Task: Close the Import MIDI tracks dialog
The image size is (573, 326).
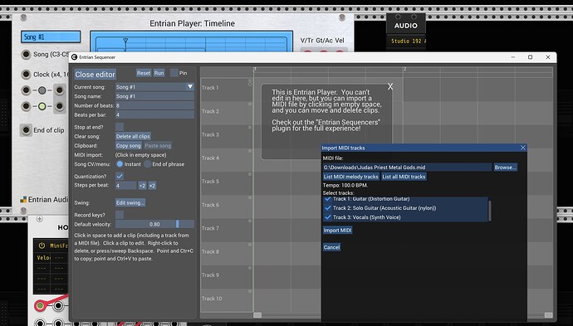Action: tap(523, 148)
